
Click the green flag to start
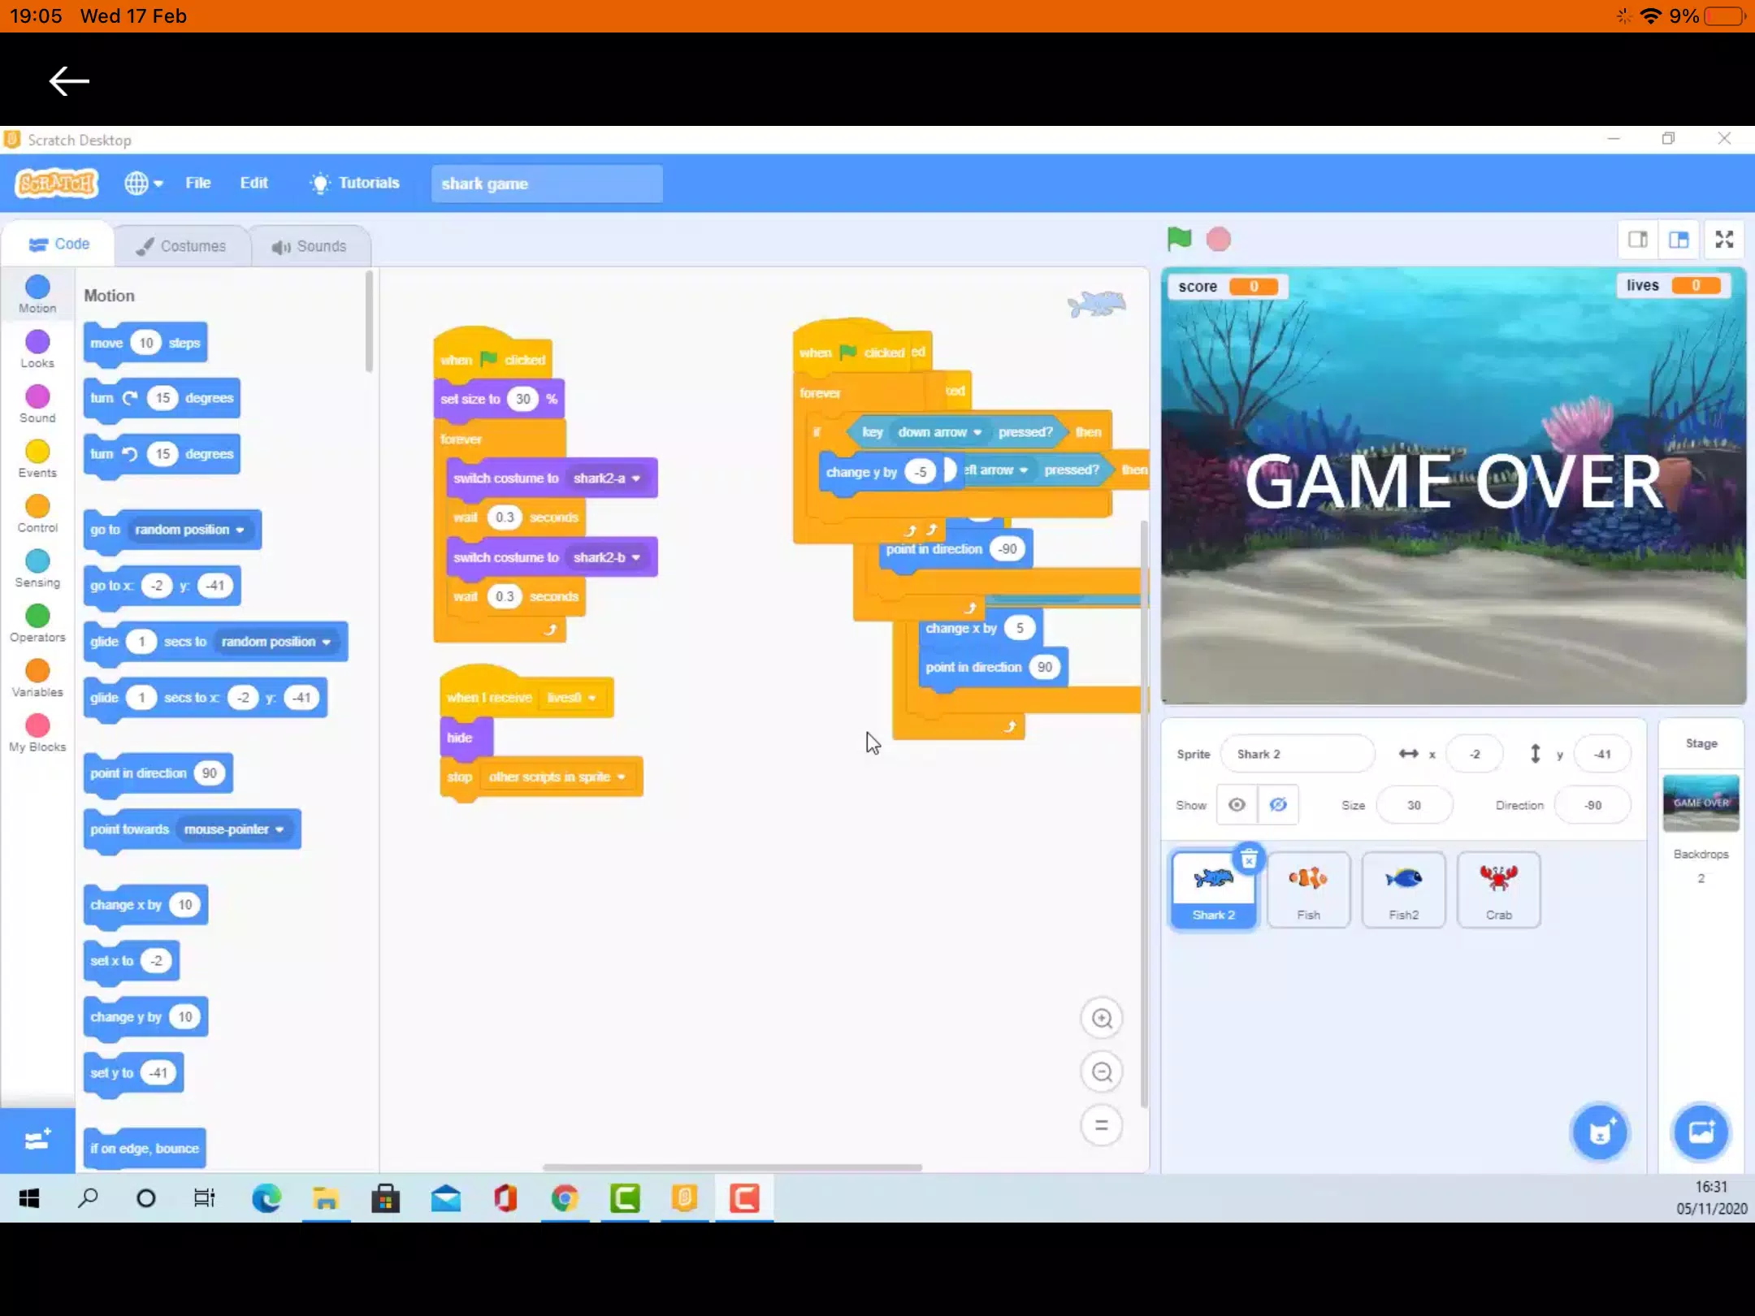pos(1179,239)
